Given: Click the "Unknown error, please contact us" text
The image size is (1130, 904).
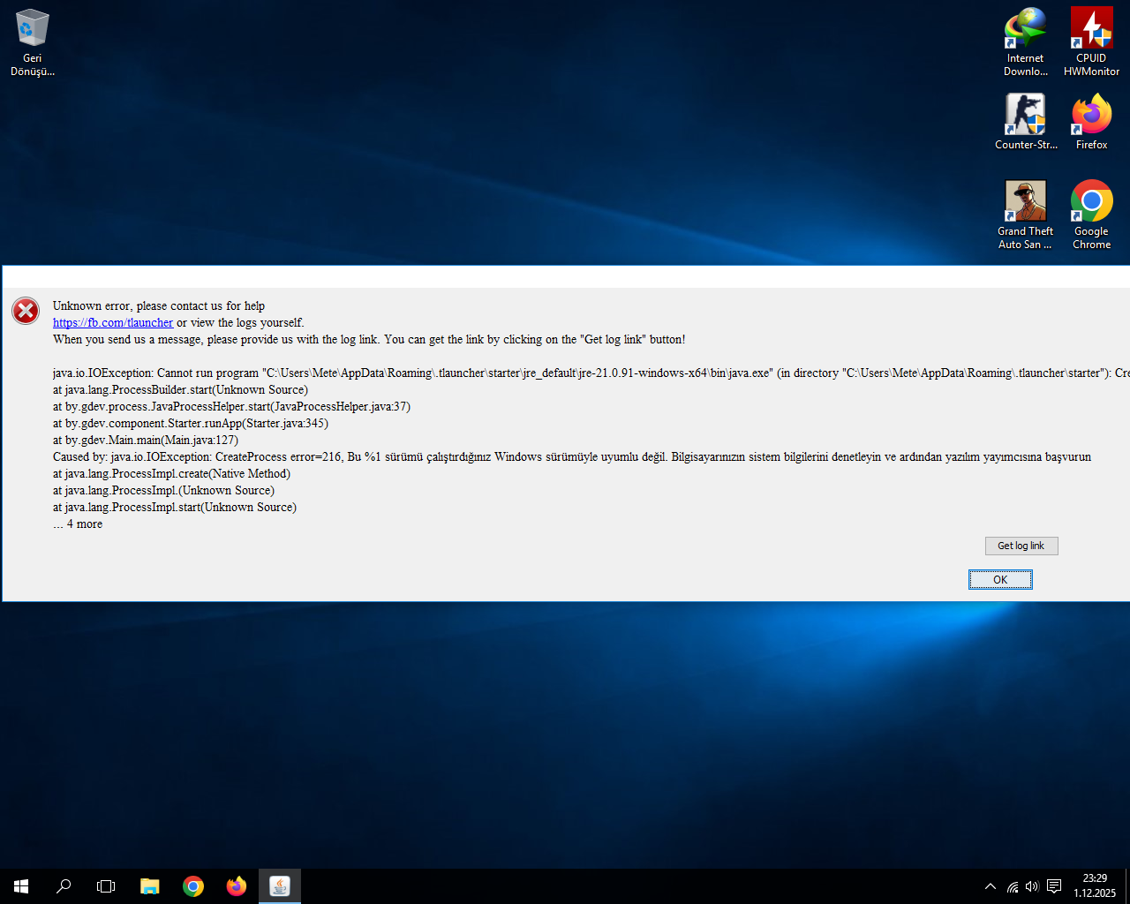Looking at the screenshot, I should tap(159, 306).
